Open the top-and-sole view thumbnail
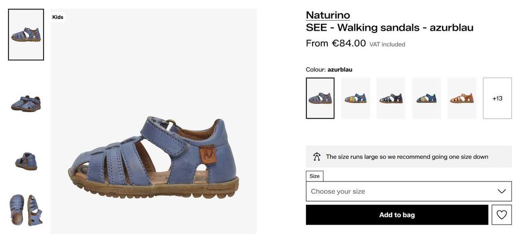The image size is (530, 234). [26, 210]
